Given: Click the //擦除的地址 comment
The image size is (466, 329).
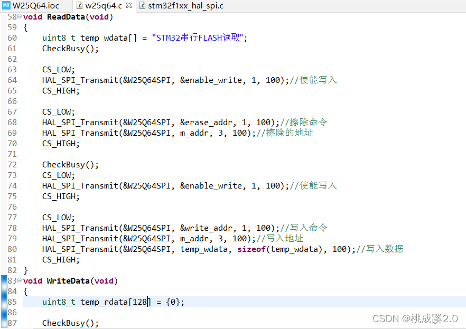Looking at the screenshot, I should [285, 133].
